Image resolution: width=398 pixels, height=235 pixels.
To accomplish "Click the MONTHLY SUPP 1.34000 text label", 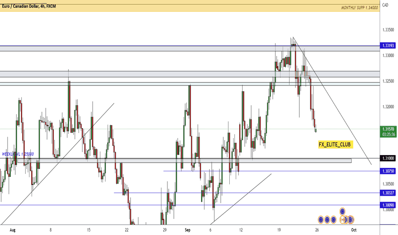I will (x=359, y=8).
